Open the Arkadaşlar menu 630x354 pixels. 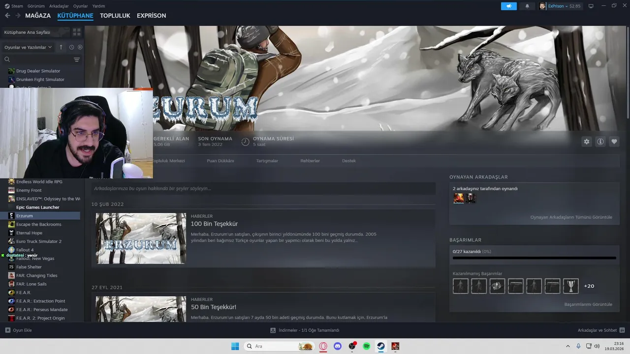tap(59, 6)
